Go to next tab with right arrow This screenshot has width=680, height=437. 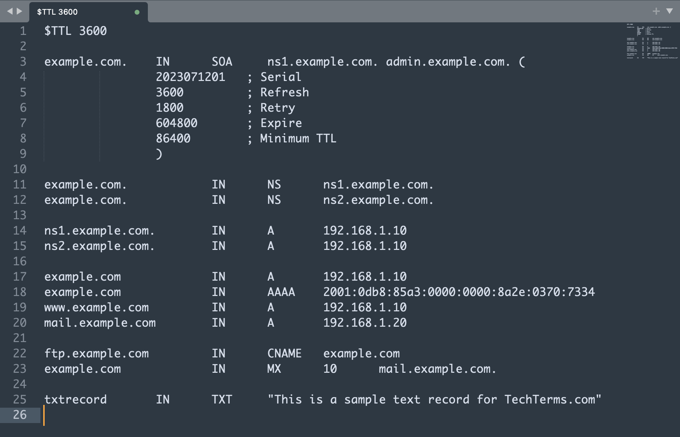pos(20,11)
